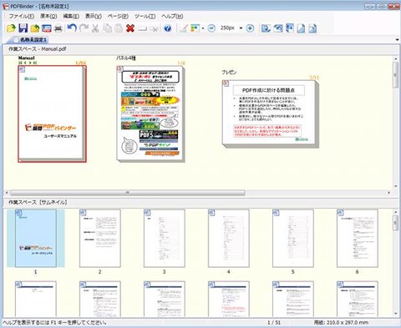Expand the layout view options dropdown arrow
The width and height of the screenshot is (401, 328).
click(203, 28)
